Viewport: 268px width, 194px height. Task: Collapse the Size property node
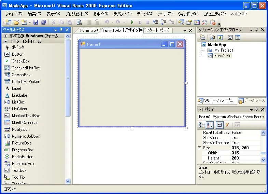coord(199,148)
